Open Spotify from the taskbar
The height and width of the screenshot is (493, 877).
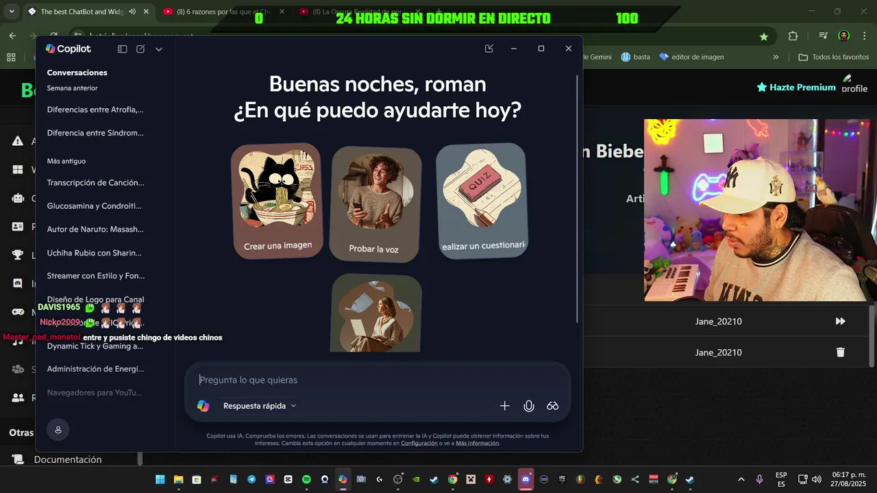306,479
